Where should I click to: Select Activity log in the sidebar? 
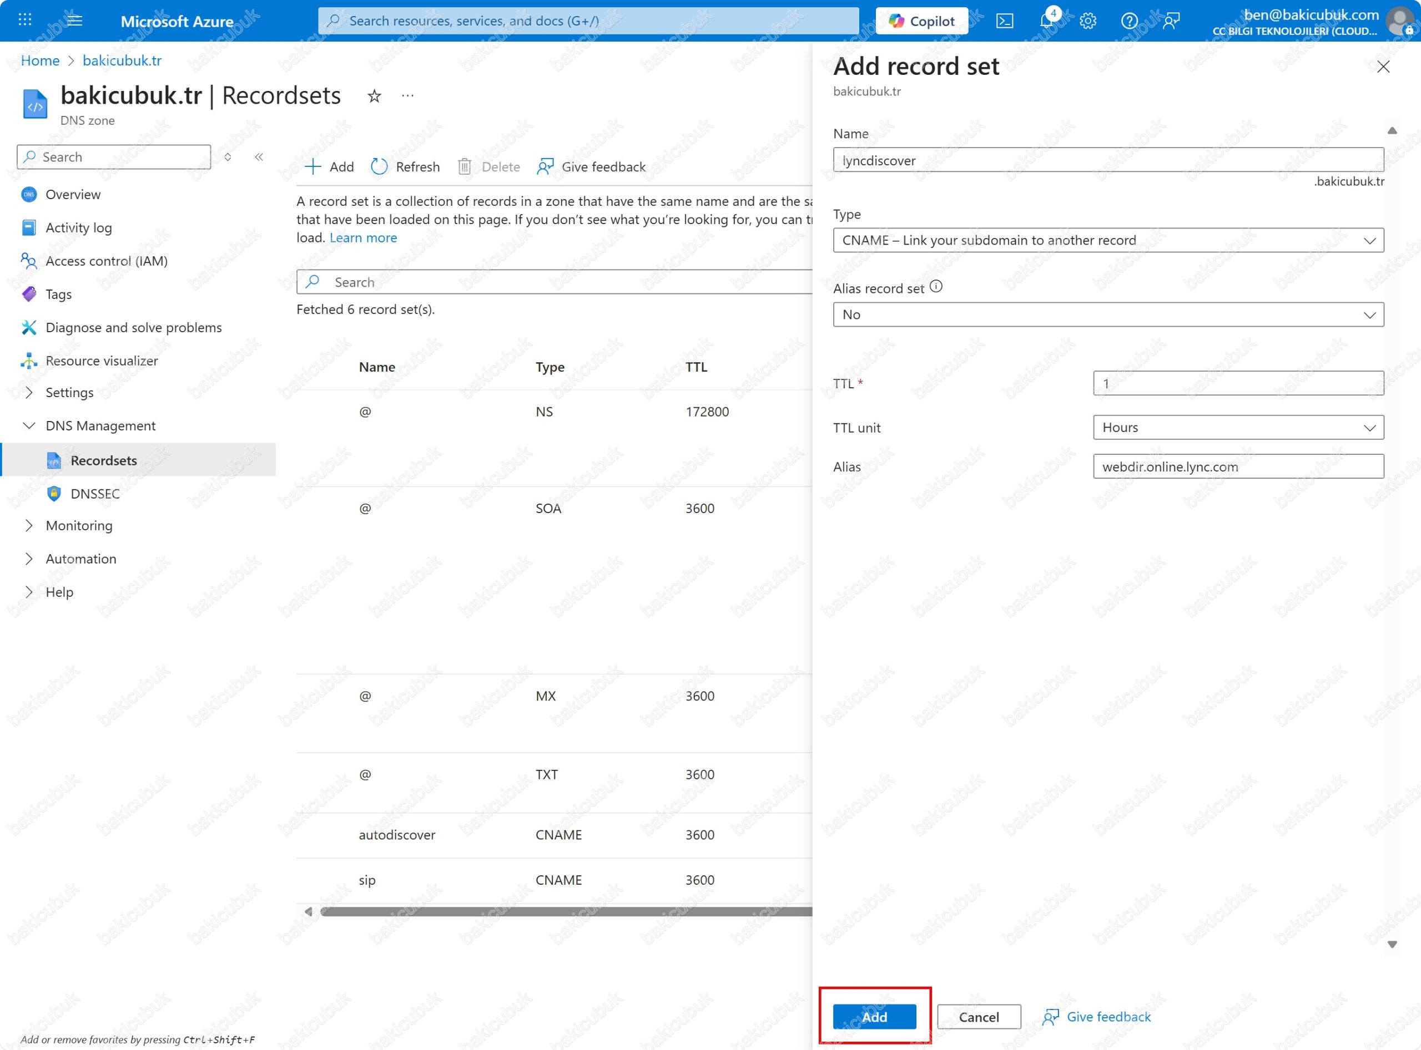click(x=78, y=227)
